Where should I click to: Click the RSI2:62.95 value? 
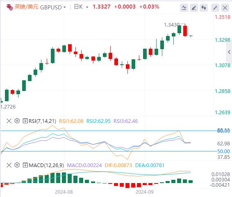pyautogui.click(x=98, y=121)
